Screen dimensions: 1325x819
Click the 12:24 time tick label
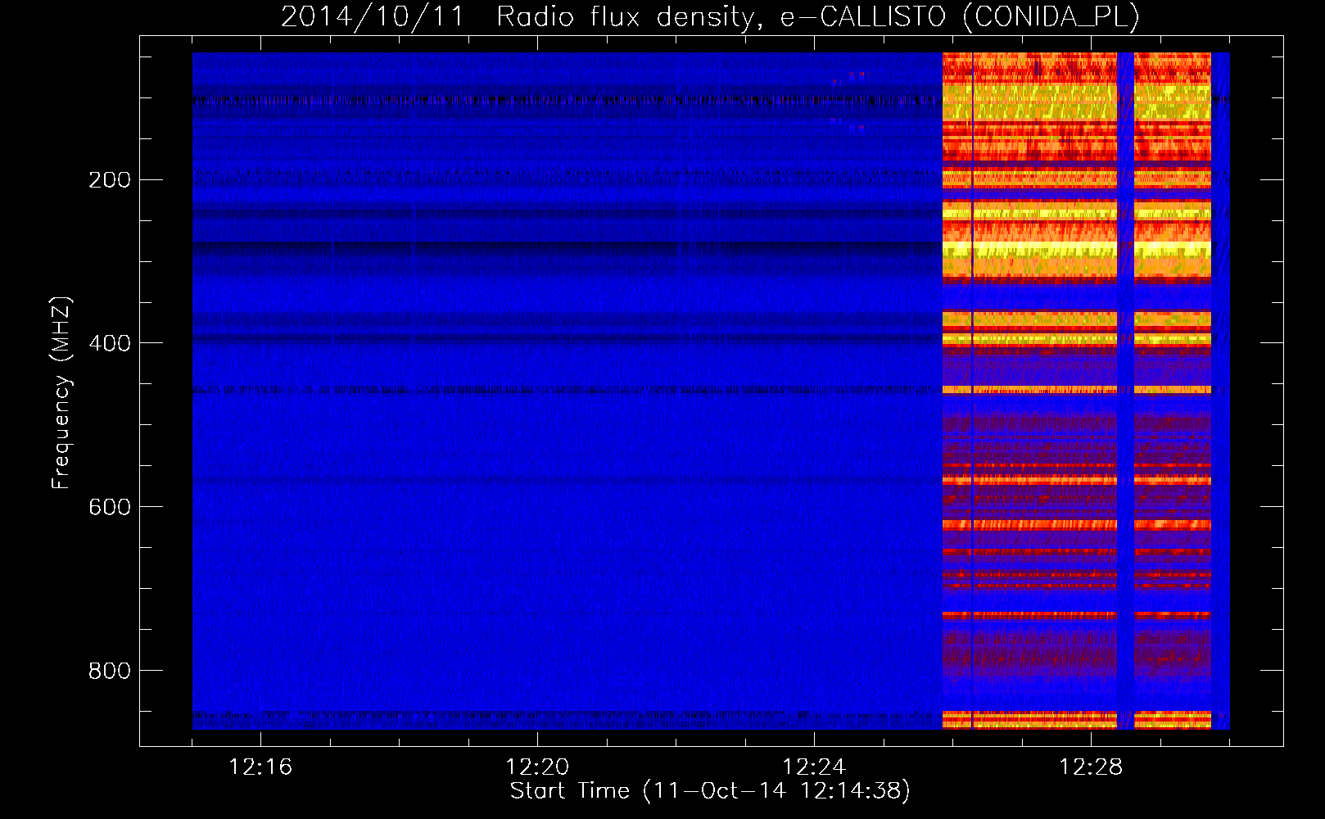(814, 767)
